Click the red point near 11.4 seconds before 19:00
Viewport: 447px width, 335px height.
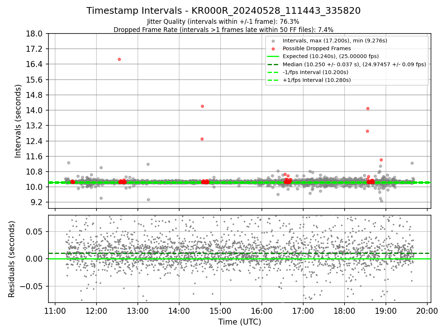click(x=381, y=160)
